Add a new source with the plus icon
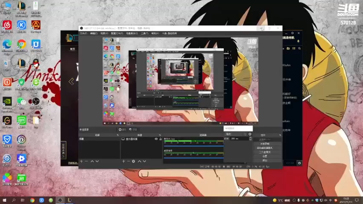Viewport: 363px width, 204px height. point(123,161)
